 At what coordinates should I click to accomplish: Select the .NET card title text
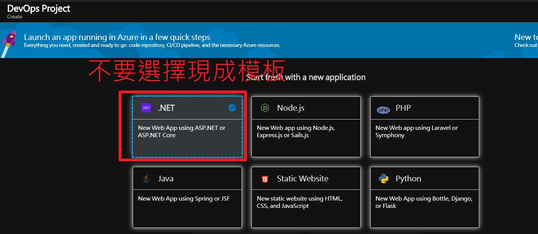point(166,108)
